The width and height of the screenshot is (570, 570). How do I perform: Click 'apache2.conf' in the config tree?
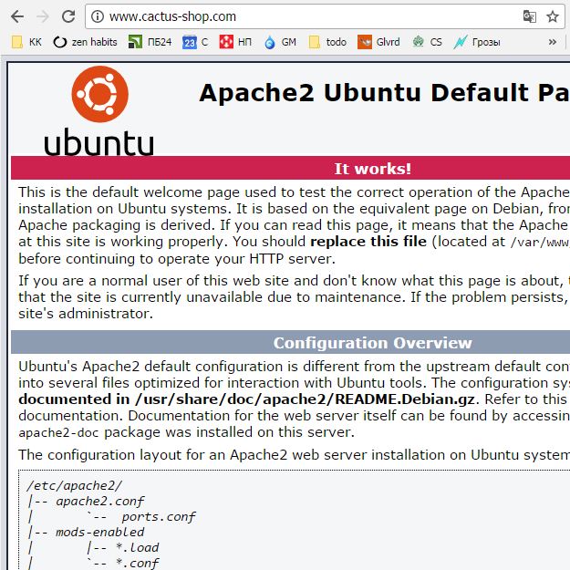100,502
